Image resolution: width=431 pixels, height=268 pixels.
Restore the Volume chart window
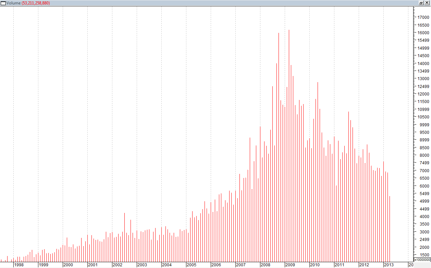(x=421, y=3)
